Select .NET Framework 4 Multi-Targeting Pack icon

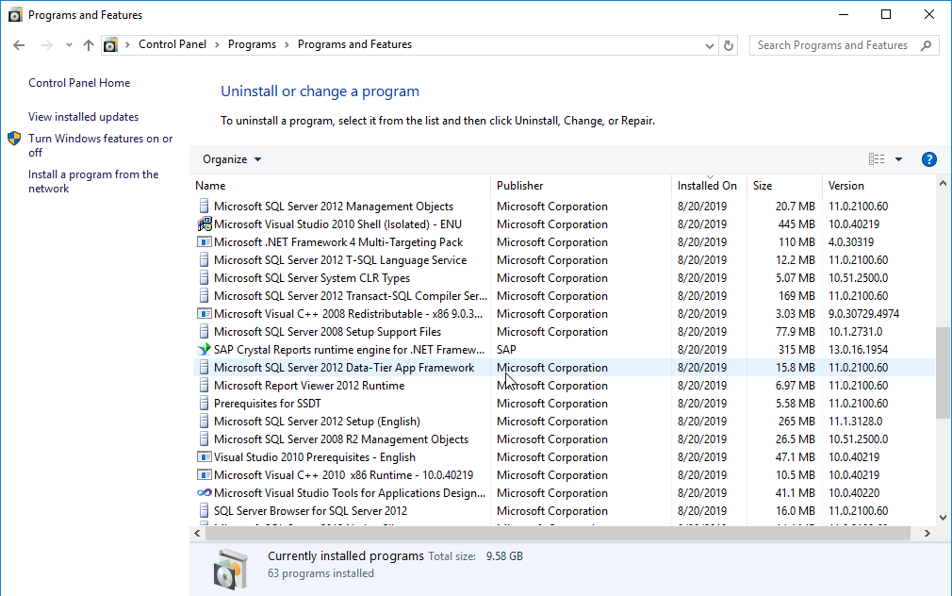tap(204, 242)
